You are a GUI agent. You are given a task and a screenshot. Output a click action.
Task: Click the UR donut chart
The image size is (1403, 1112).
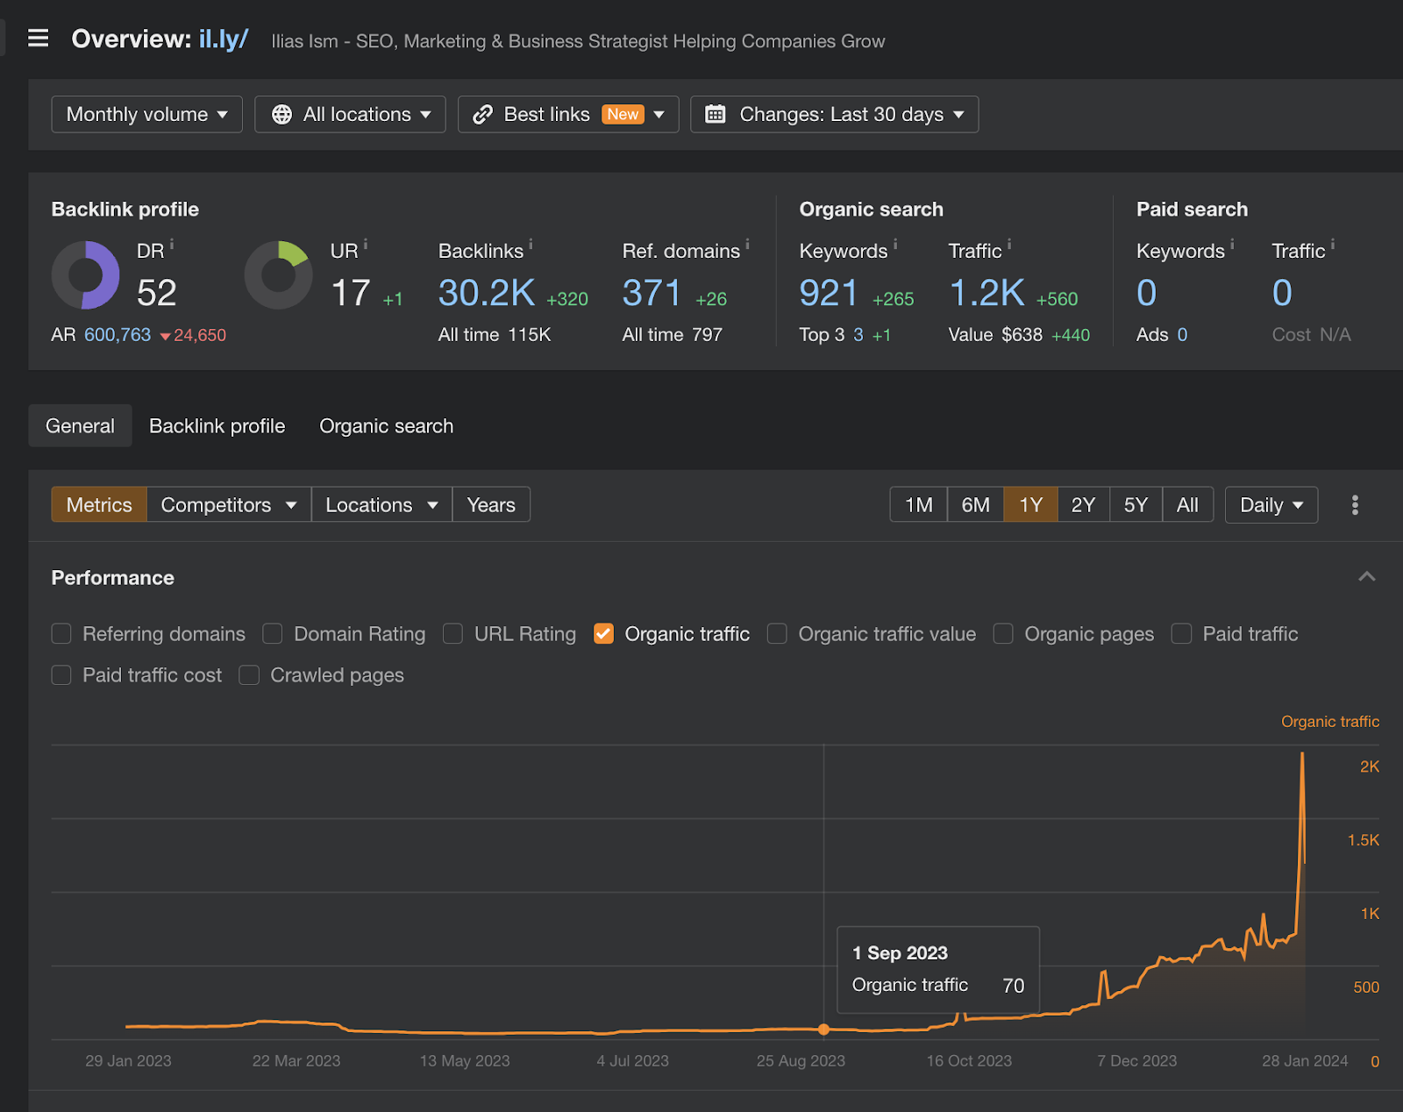click(278, 275)
